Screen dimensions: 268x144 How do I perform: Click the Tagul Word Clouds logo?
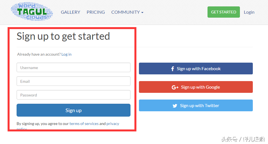point(32,12)
